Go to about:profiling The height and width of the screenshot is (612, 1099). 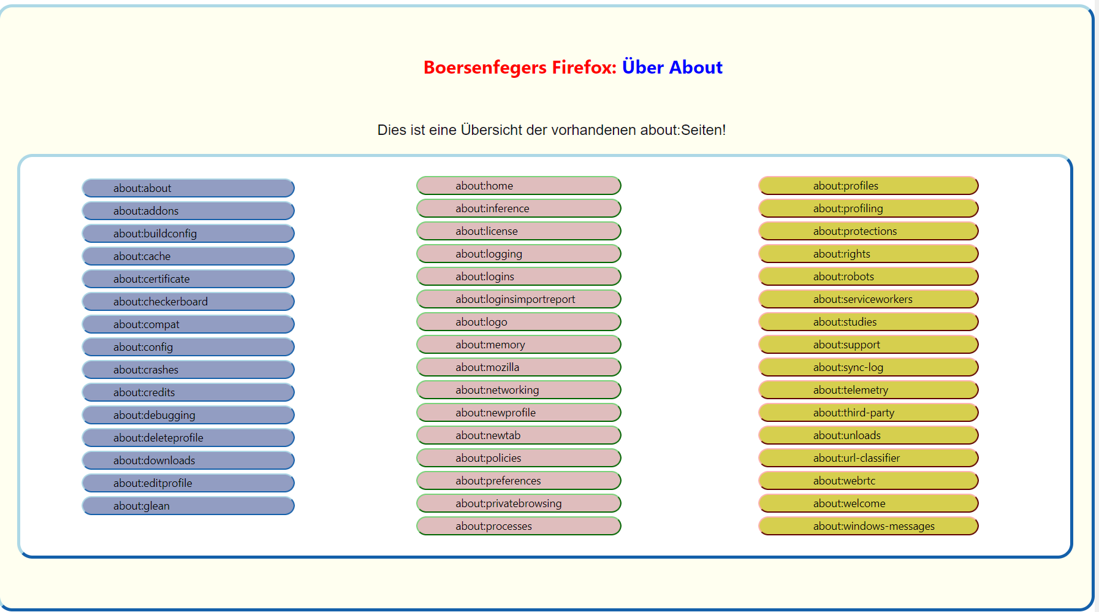pos(869,208)
